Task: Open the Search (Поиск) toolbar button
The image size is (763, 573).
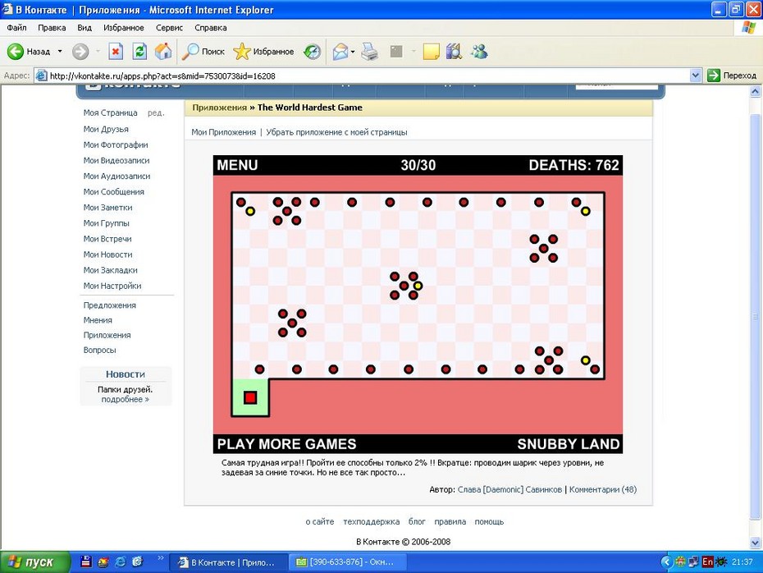Action: click(x=203, y=51)
